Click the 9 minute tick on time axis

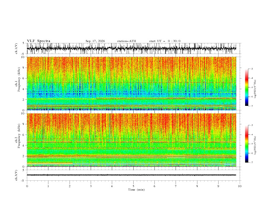coord(218,186)
